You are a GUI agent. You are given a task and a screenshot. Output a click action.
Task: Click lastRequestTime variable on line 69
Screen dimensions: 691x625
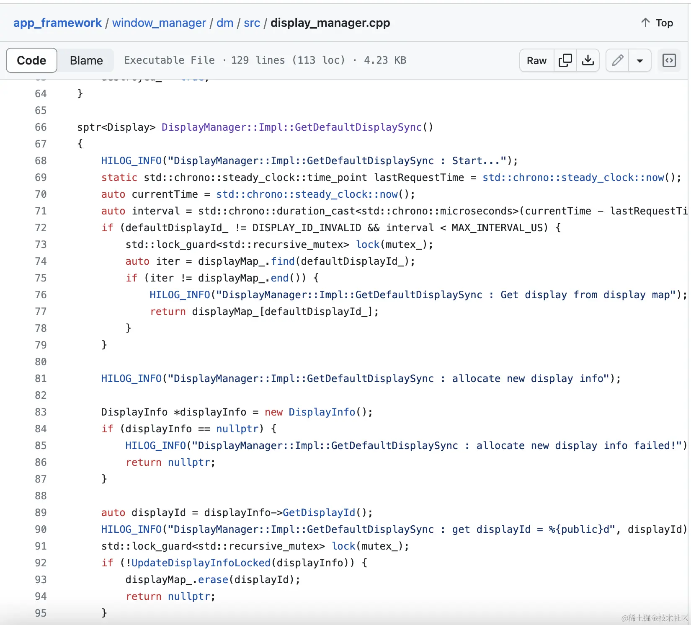point(419,178)
